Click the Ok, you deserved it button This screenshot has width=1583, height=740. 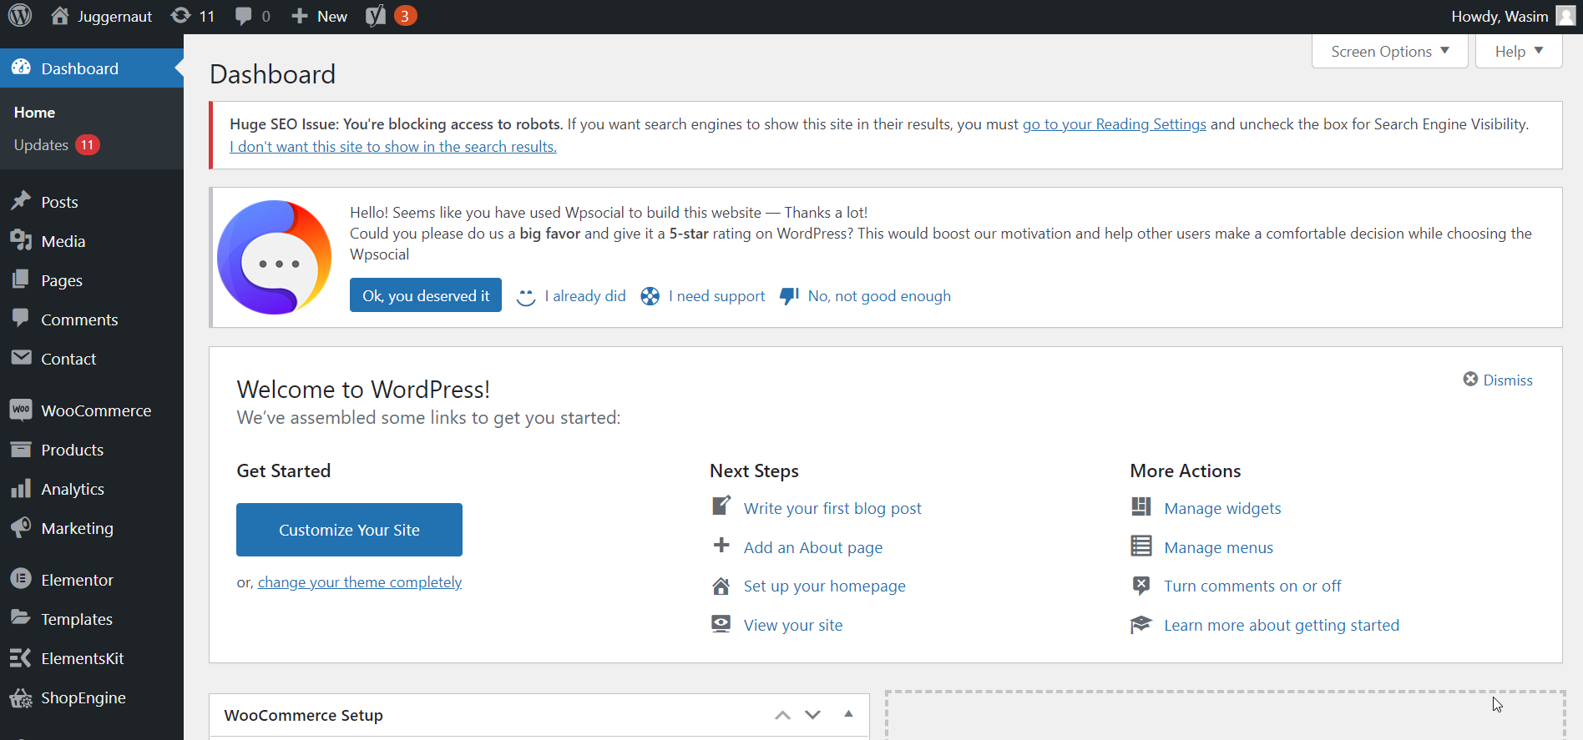[426, 295]
